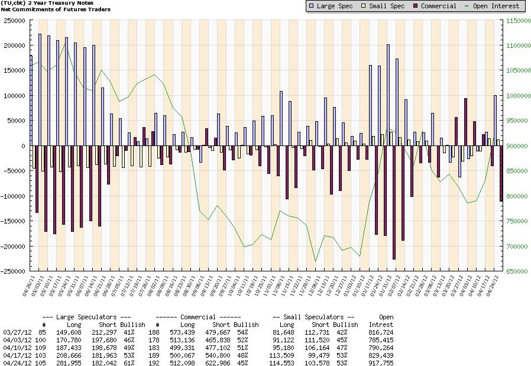Click the Small Speculators short value 99,479
This screenshot has height=366, width=531.
click(x=319, y=355)
